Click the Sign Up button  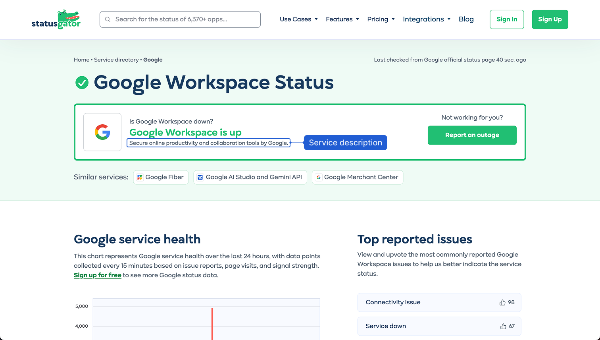tap(550, 19)
